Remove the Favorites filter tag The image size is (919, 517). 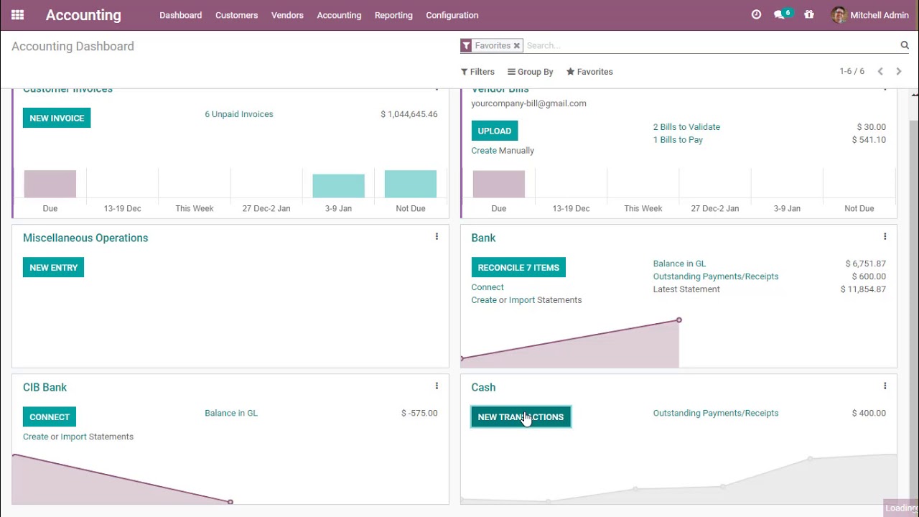[516, 46]
